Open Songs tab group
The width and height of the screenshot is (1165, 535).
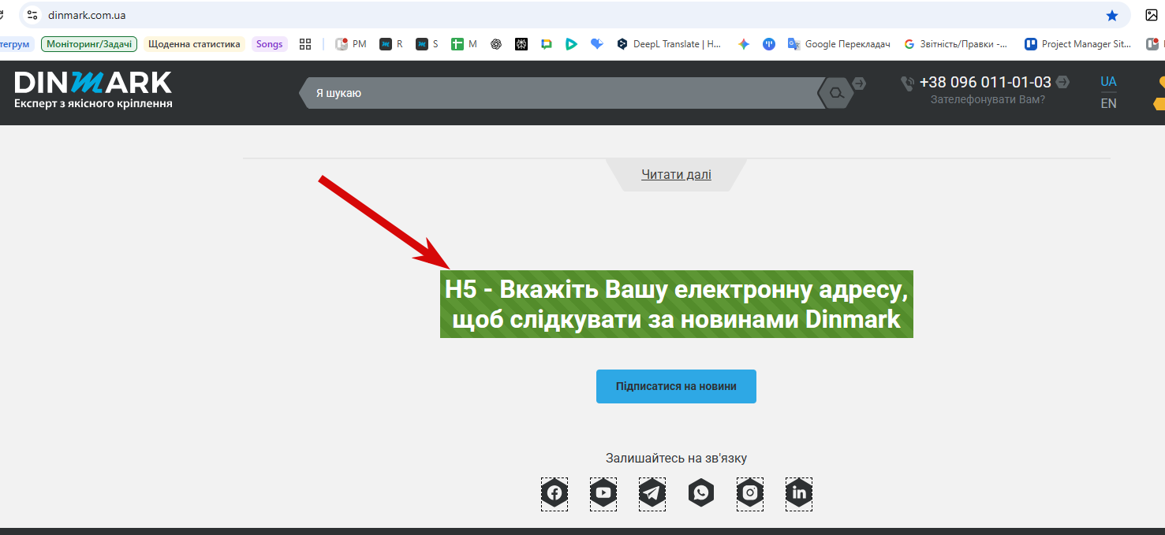click(269, 44)
